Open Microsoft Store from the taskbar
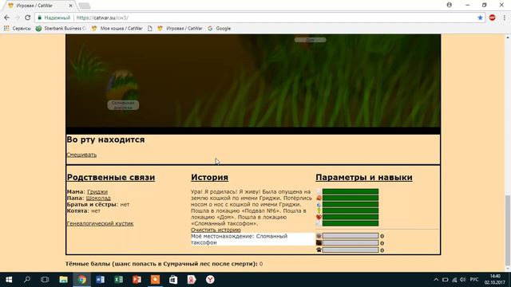The height and width of the screenshot is (287, 511). pos(173,280)
